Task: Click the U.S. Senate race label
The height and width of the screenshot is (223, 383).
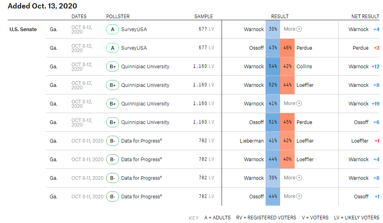Action: (23, 29)
